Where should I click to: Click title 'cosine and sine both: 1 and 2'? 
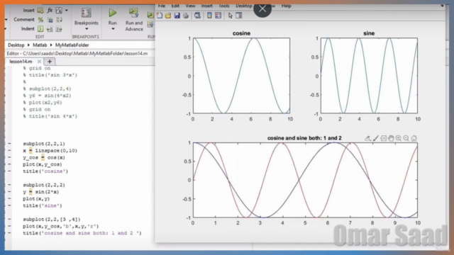[304, 138]
